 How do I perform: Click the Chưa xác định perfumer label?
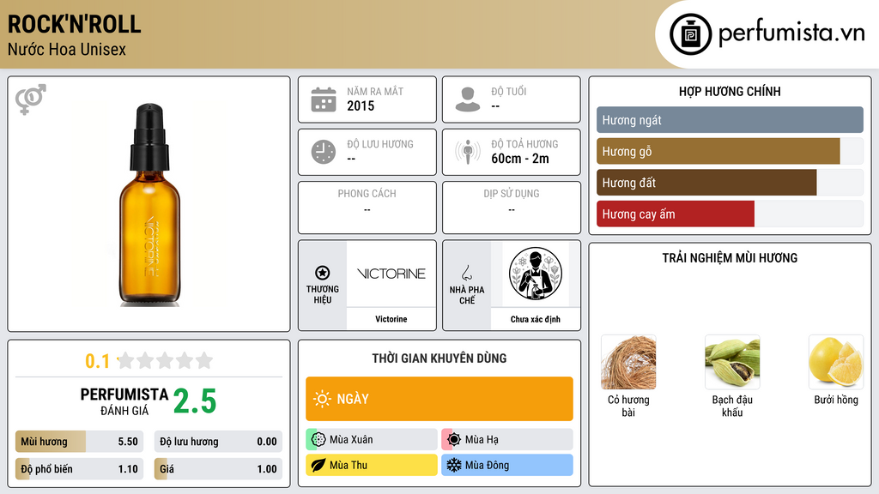pos(536,319)
